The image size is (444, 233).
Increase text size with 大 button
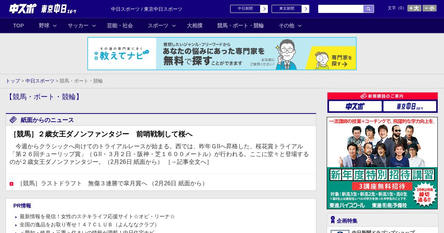point(414,8)
